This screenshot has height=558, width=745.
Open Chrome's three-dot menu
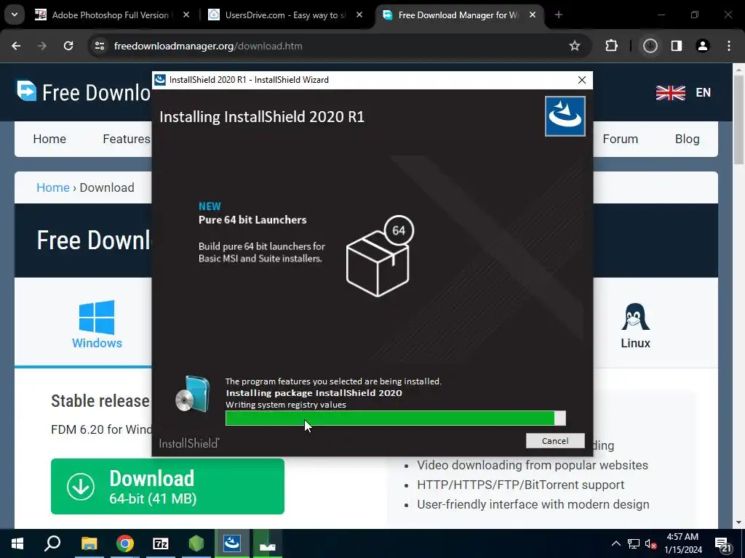tap(729, 46)
